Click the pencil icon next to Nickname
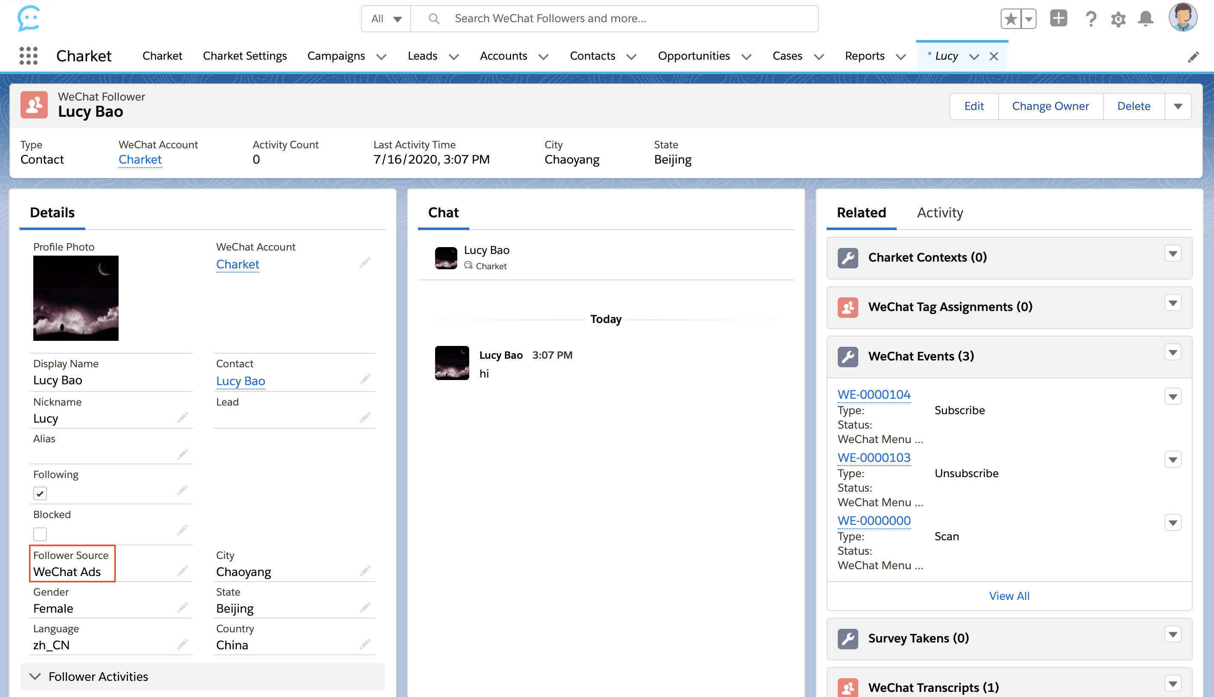Viewport: 1214px width, 697px height. tap(182, 418)
